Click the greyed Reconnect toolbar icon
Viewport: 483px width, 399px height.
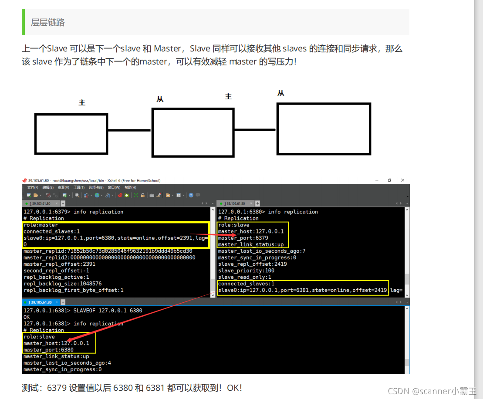click(x=55, y=195)
